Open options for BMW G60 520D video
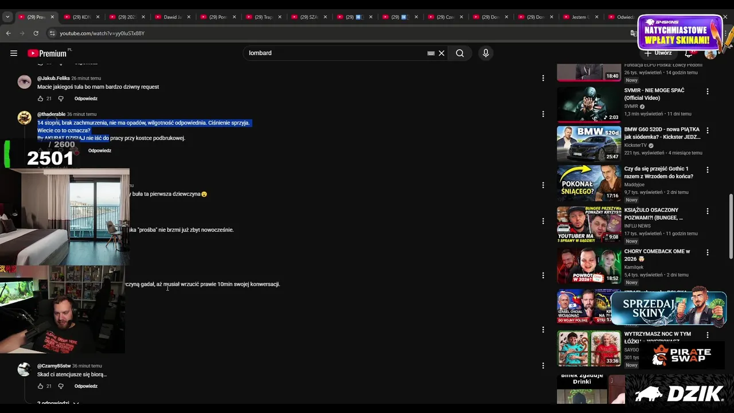Image resolution: width=734 pixels, height=413 pixels. click(708, 130)
